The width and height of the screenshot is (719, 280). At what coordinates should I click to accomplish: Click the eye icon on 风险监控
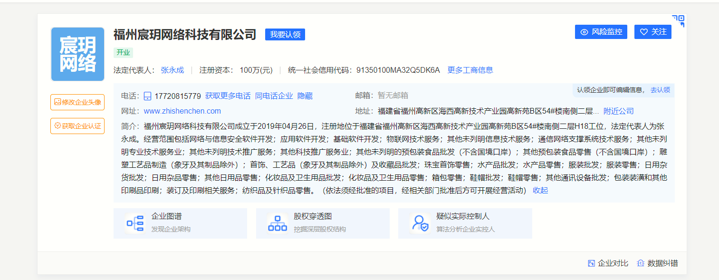584,31
